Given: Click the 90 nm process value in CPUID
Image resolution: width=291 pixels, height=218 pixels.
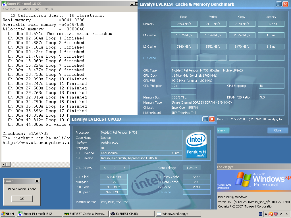Looking at the screenshot, I should [175, 153].
